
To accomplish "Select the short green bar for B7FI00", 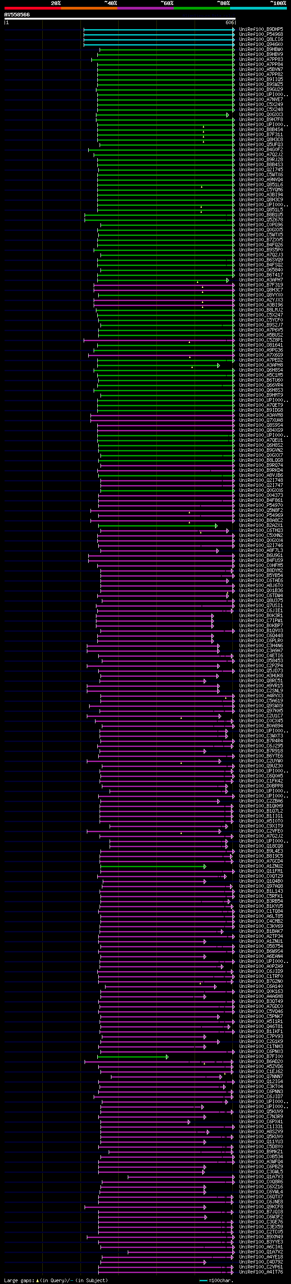I will [x=133, y=1056].
